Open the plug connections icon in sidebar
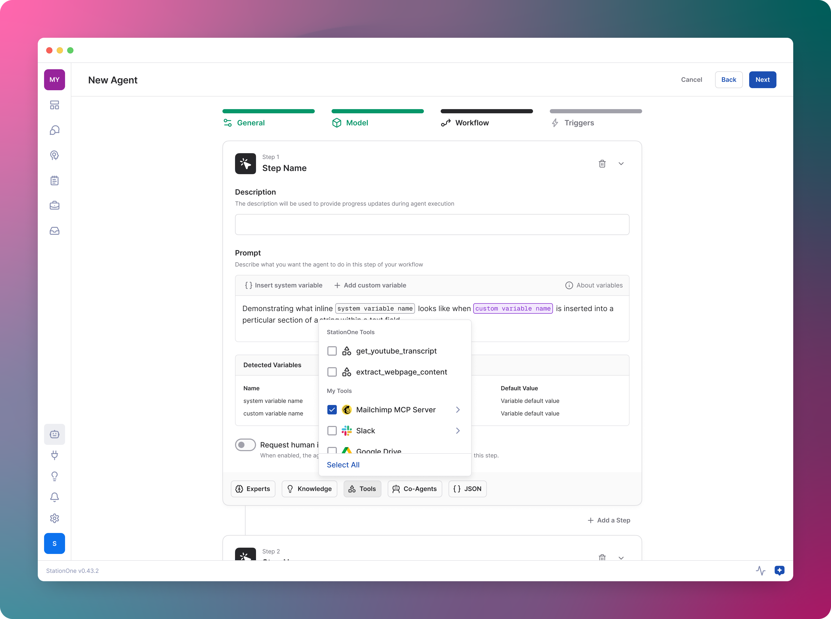The height and width of the screenshot is (619, 831). click(x=54, y=455)
